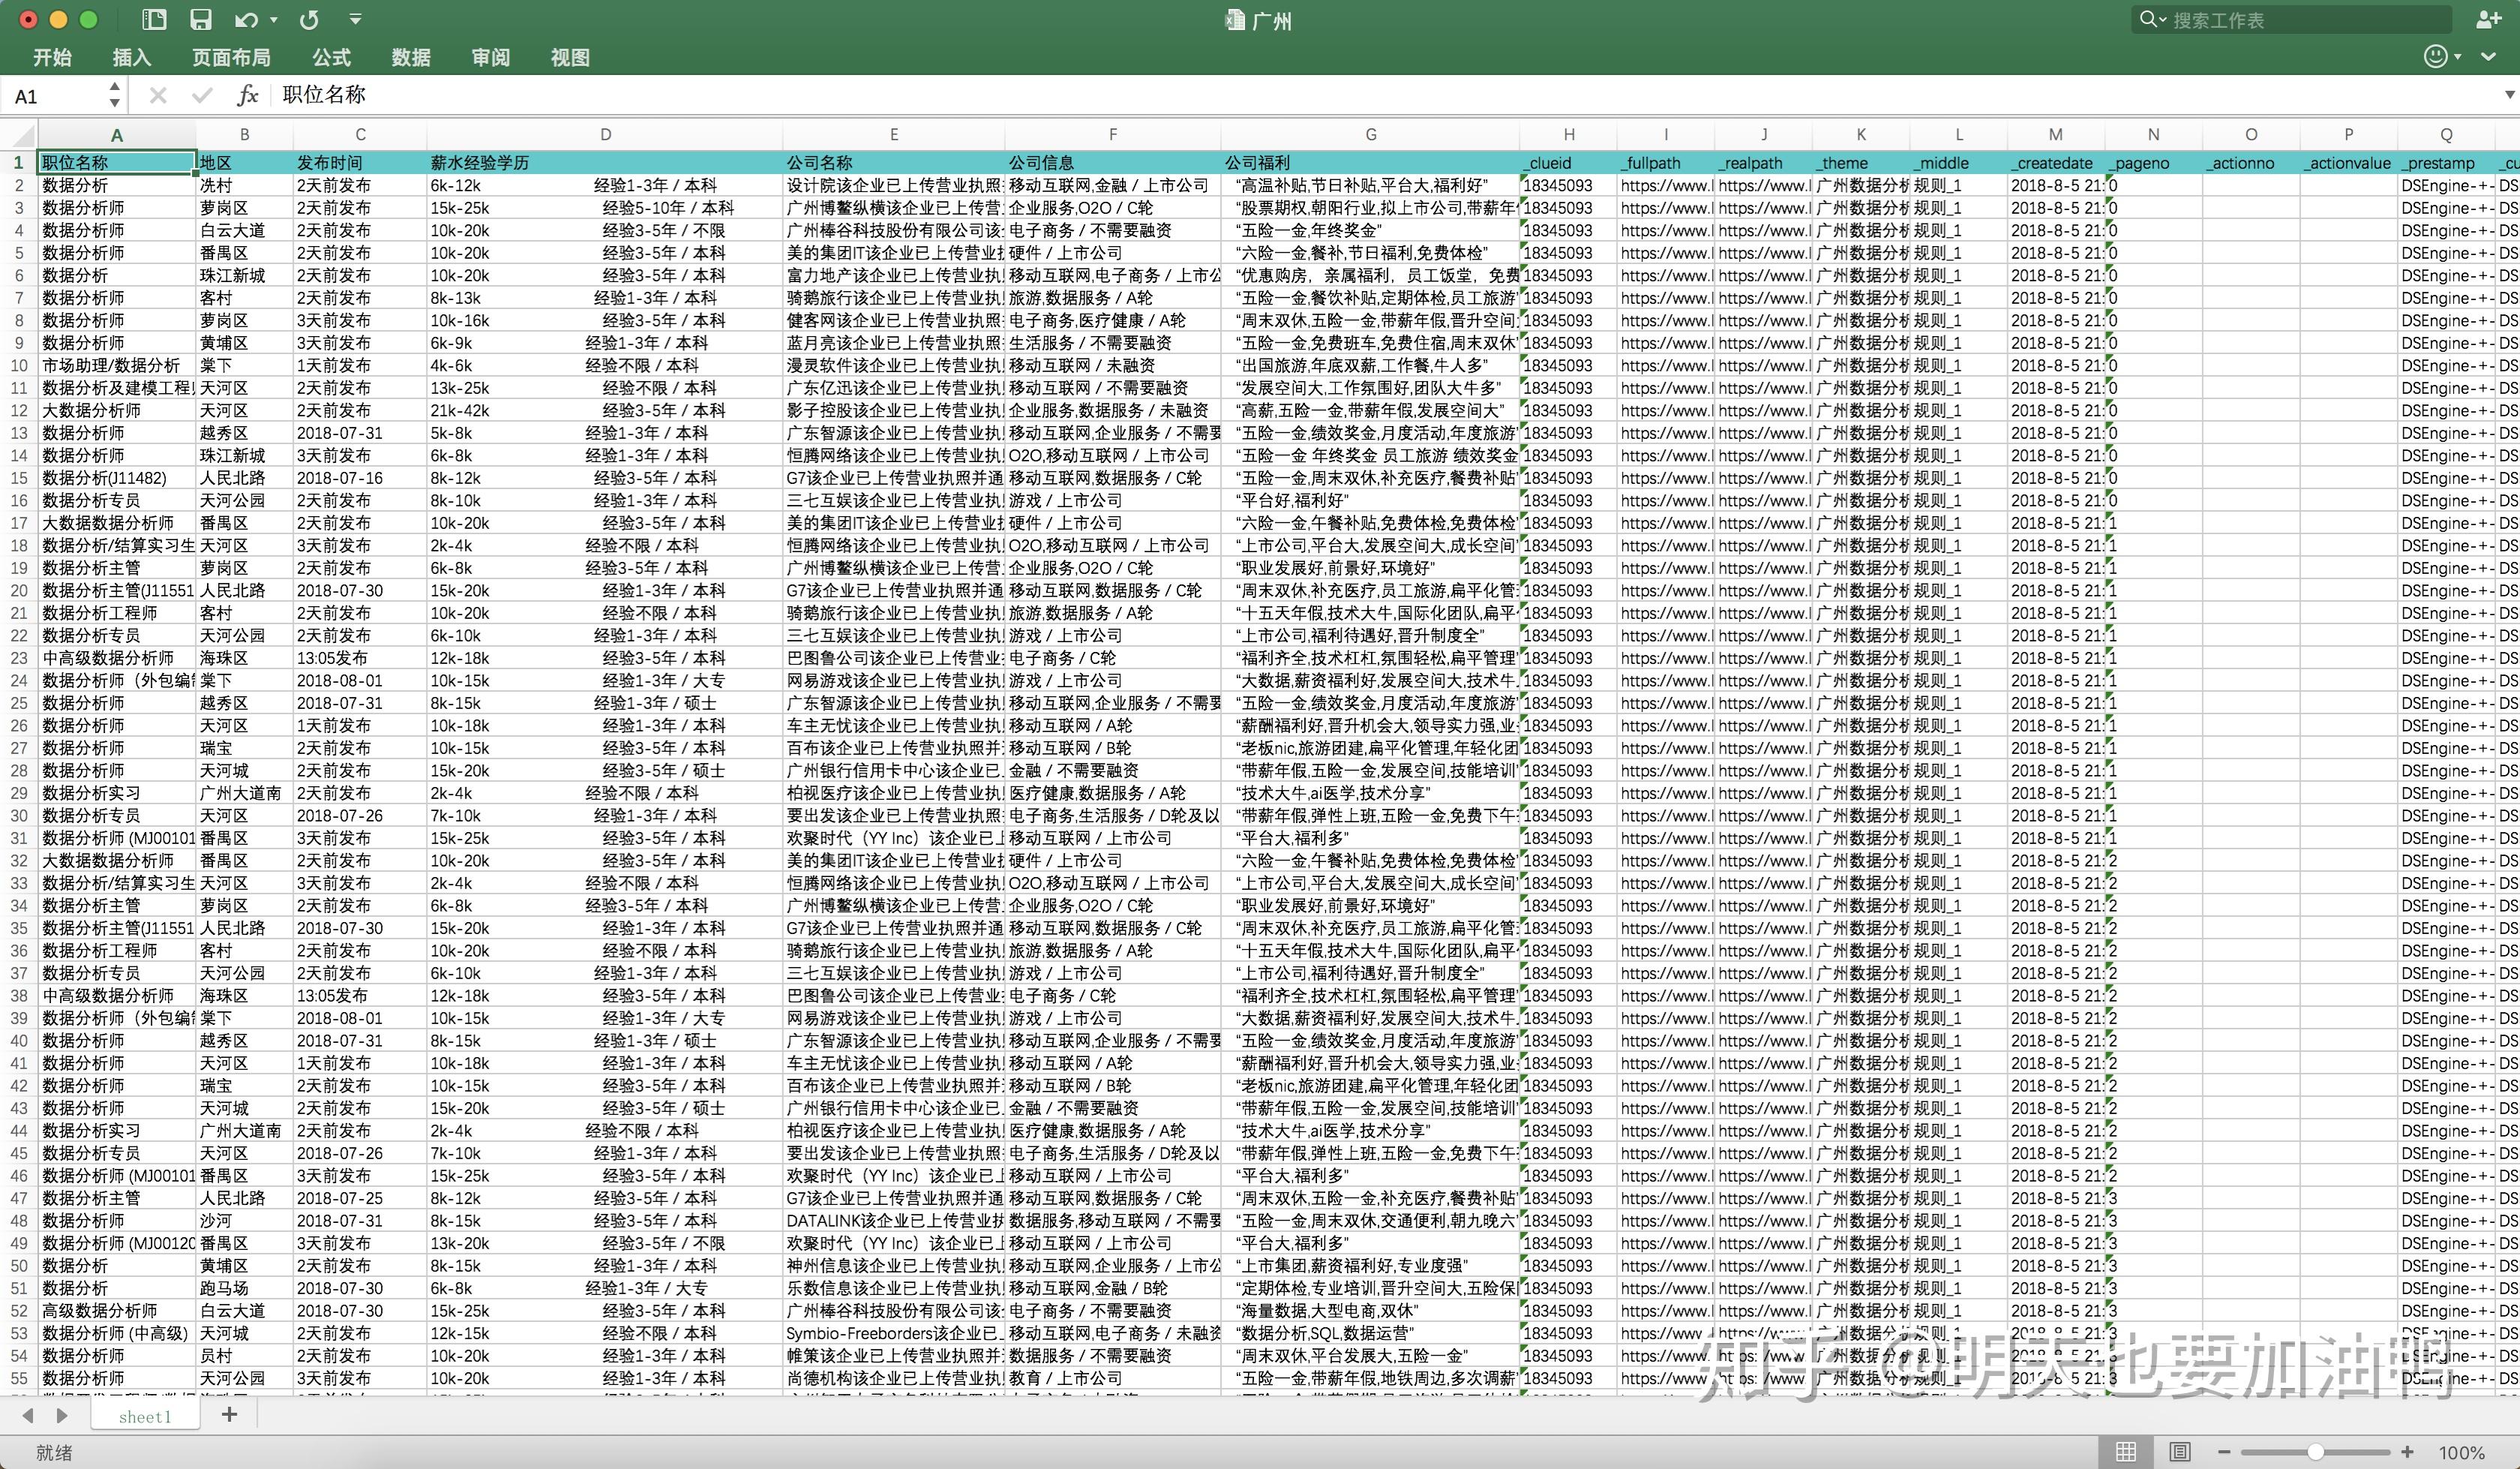Select the sheet1 tab at the bottom
The image size is (2520, 1469).
[x=145, y=1416]
